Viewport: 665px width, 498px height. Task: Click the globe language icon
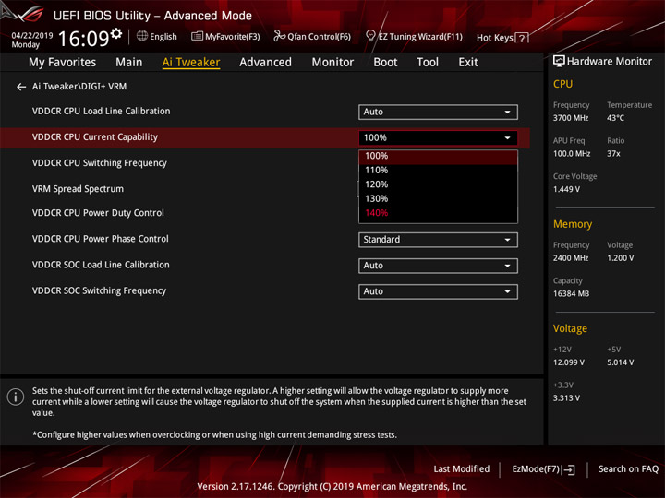click(142, 36)
